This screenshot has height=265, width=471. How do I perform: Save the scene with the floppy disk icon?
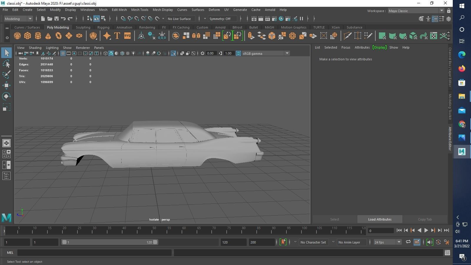57,19
